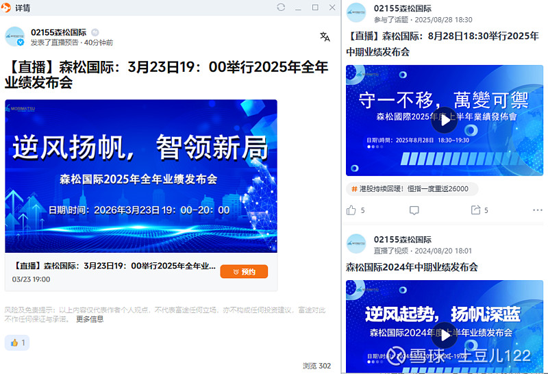Open the 2025 interim results video thumbnail
Image resolution: width=548 pixels, height=374 pixels.
point(445,121)
